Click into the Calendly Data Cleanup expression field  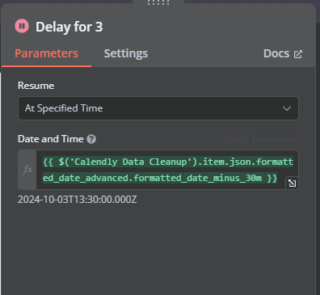coord(167,170)
